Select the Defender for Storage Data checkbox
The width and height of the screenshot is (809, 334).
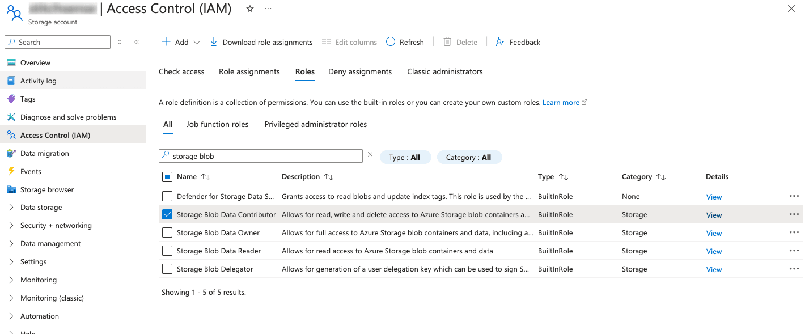coord(167,196)
